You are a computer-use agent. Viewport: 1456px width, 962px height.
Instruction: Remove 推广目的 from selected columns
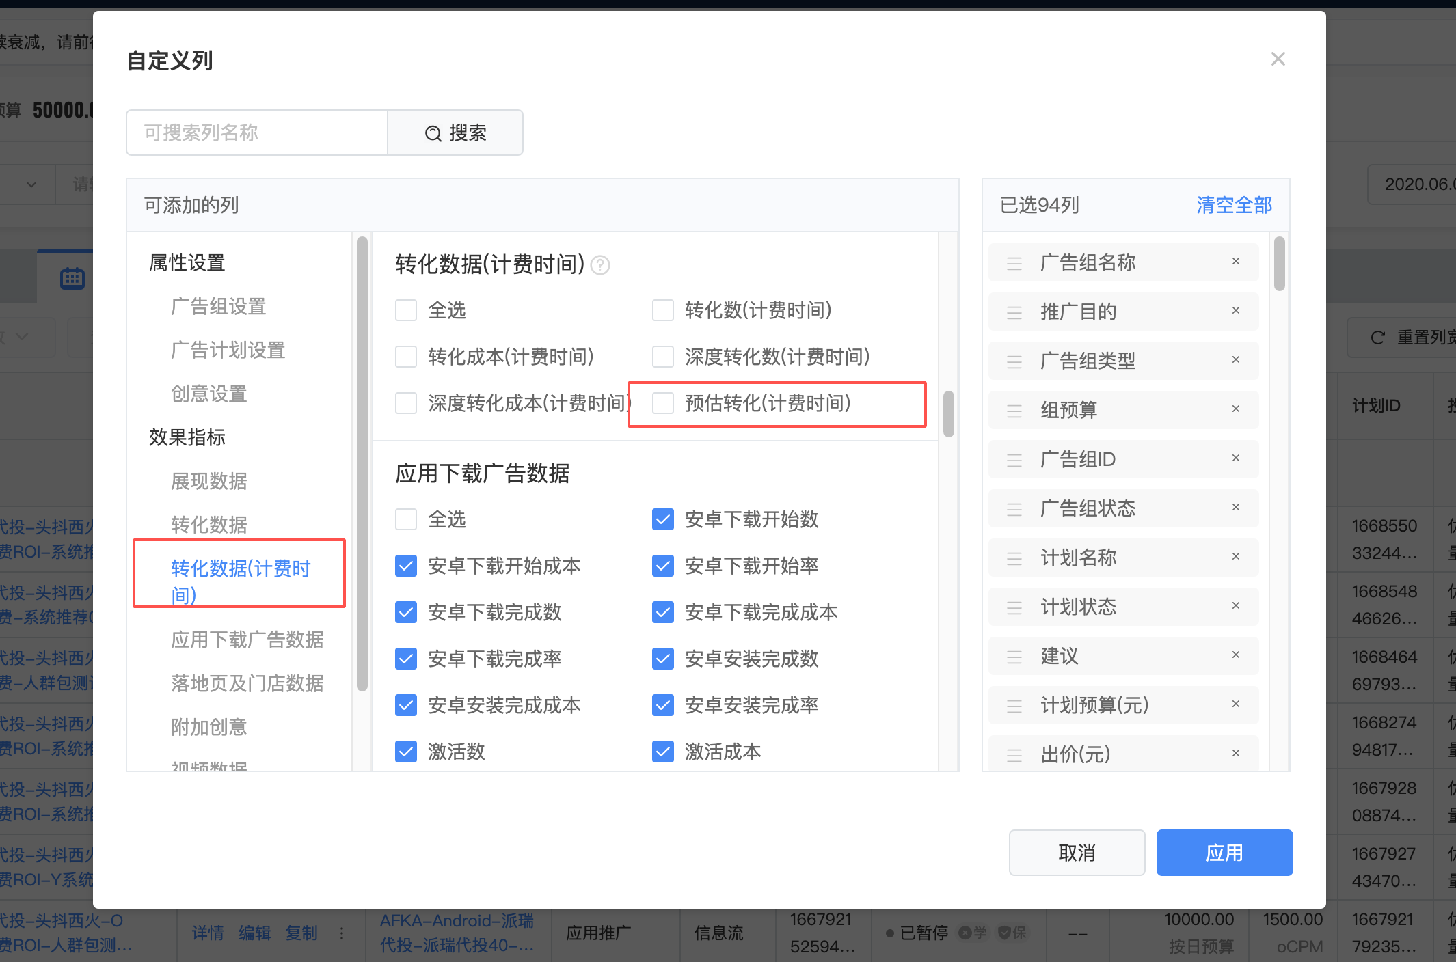[x=1236, y=311]
